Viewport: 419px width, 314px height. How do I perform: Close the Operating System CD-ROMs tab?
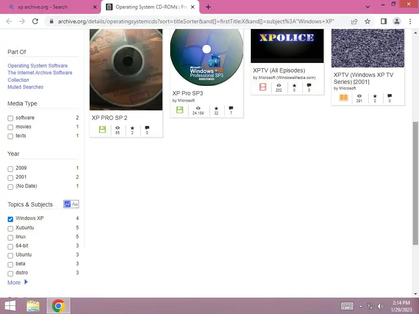coord(193,7)
